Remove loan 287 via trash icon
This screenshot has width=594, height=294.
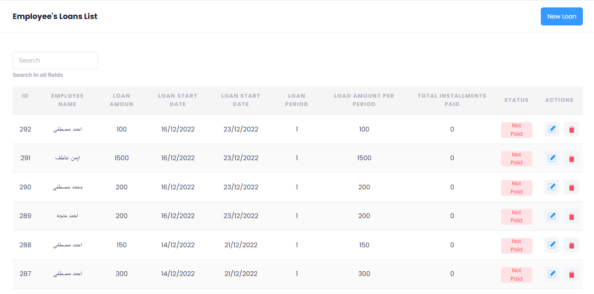pos(571,274)
